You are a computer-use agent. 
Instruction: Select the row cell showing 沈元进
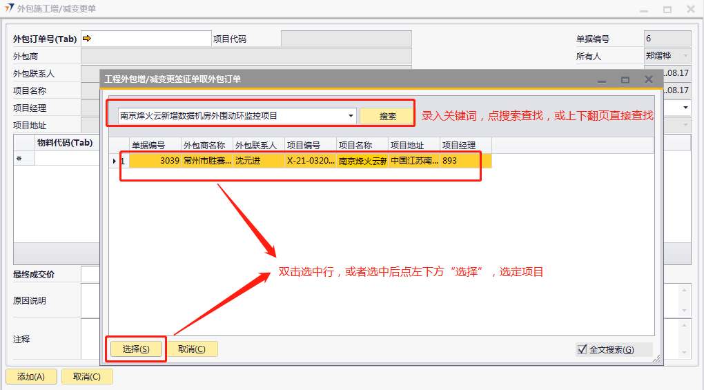coord(259,161)
